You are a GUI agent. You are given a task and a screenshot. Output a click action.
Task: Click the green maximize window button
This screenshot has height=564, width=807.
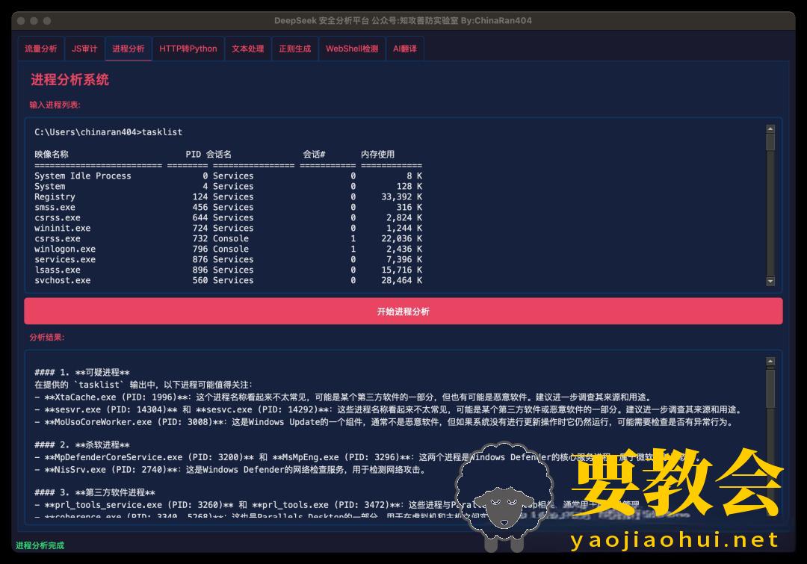pos(47,21)
